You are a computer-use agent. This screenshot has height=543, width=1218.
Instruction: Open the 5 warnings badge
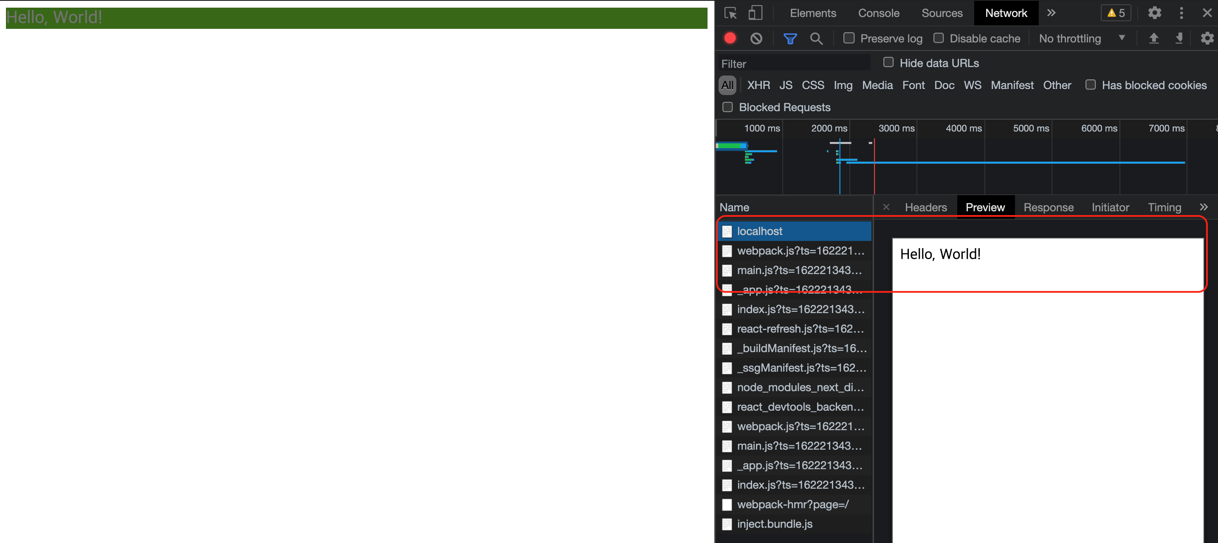click(x=1115, y=13)
